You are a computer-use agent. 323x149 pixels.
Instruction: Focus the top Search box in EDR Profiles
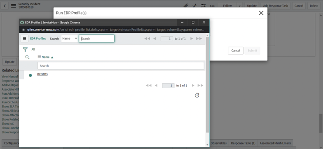[97, 39]
